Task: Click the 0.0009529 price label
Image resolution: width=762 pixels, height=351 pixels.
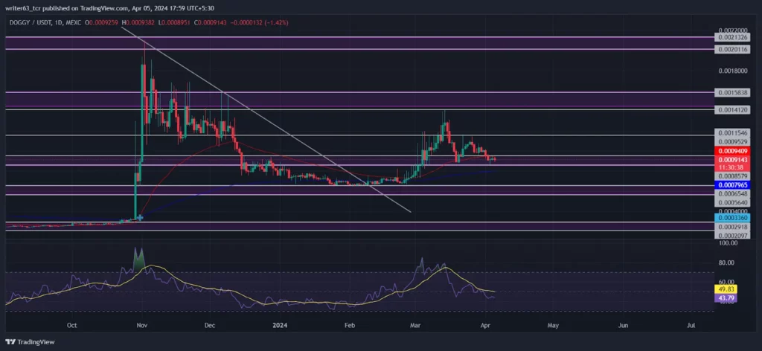Action: pos(731,142)
